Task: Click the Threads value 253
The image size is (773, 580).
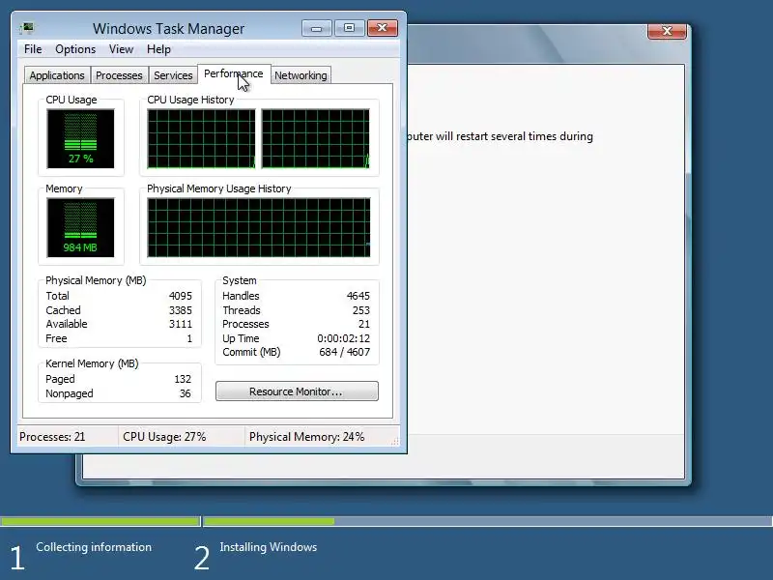Action: [x=360, y=310]
